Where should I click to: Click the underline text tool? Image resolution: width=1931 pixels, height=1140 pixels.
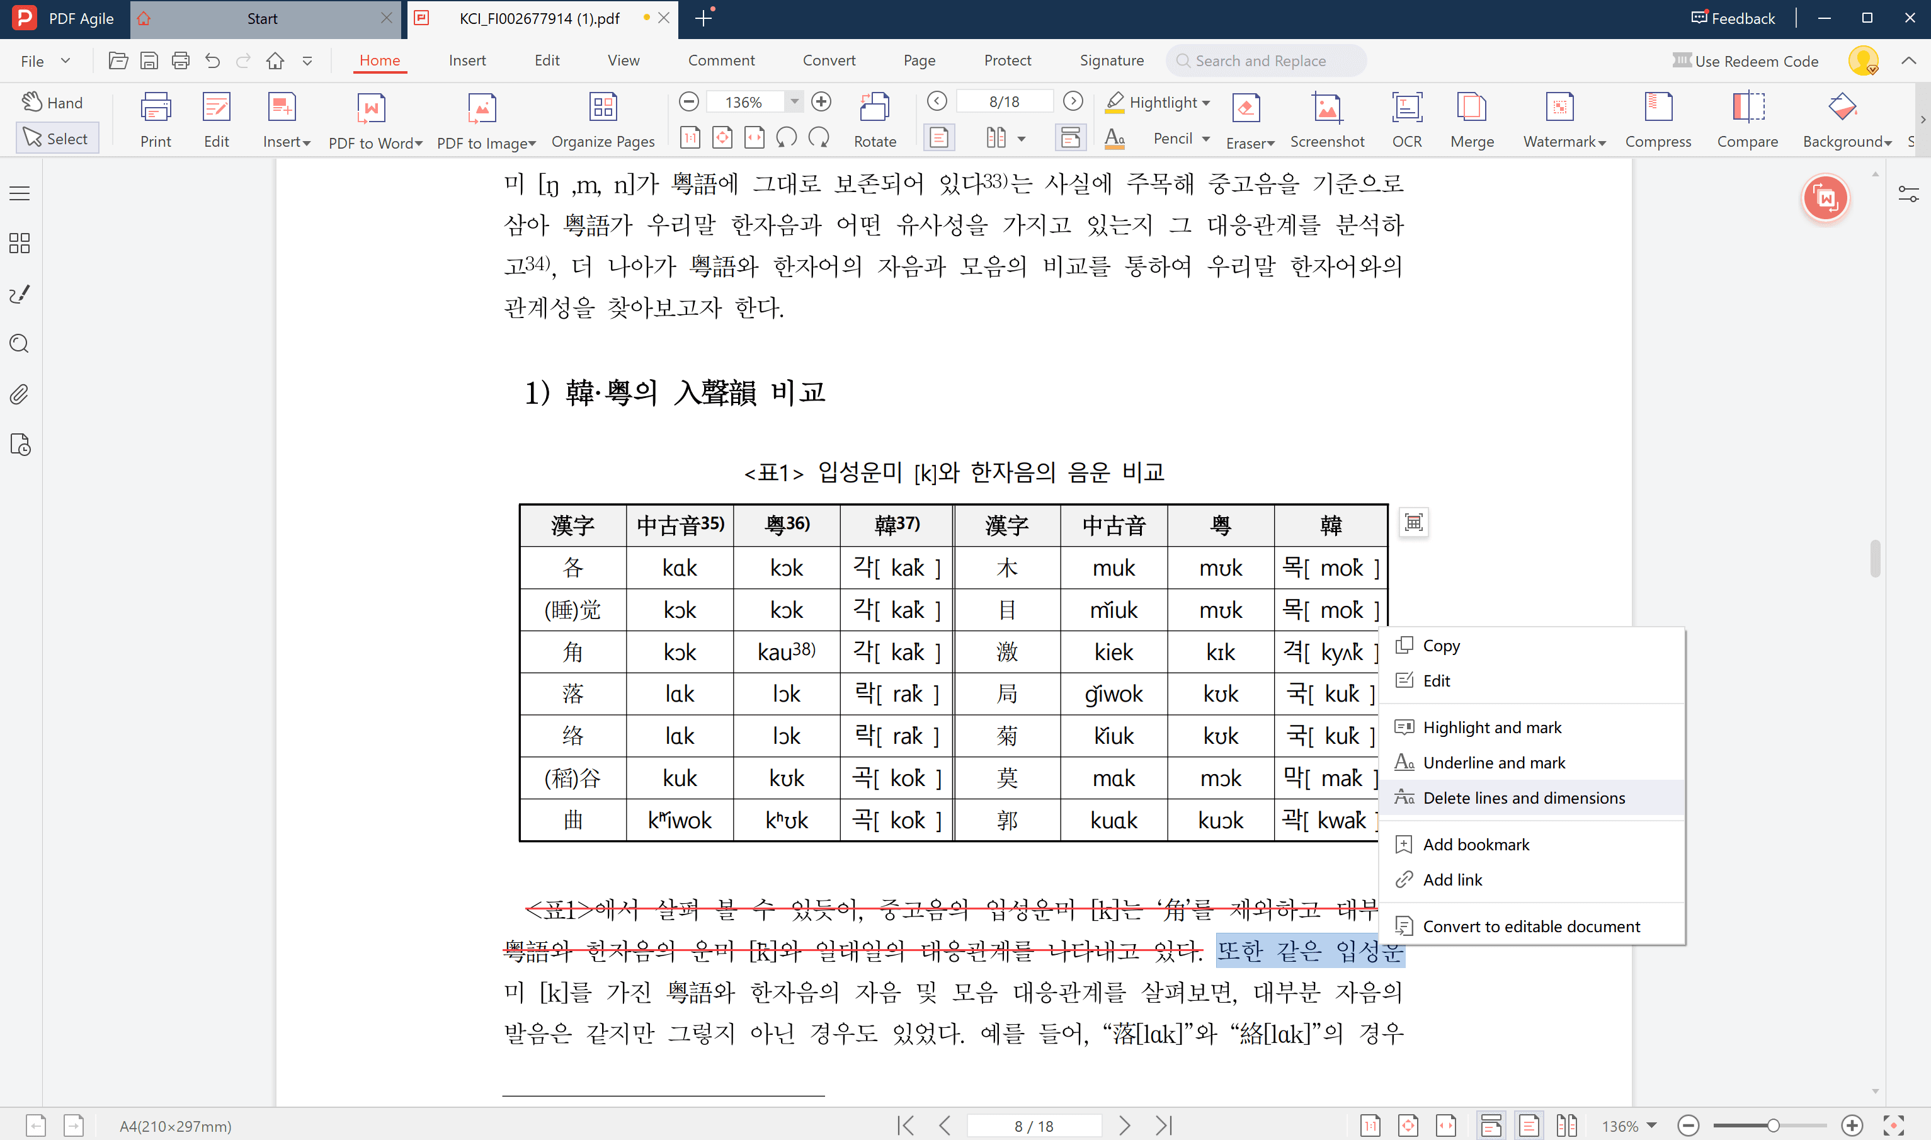coord(1115,139)
